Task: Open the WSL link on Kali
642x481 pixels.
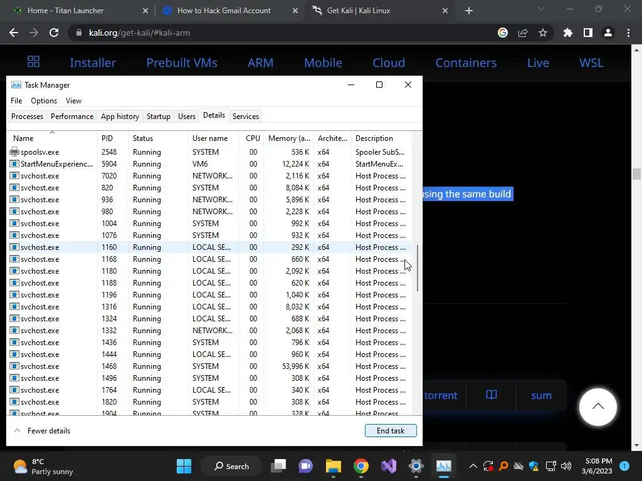Action: [591, 63]
